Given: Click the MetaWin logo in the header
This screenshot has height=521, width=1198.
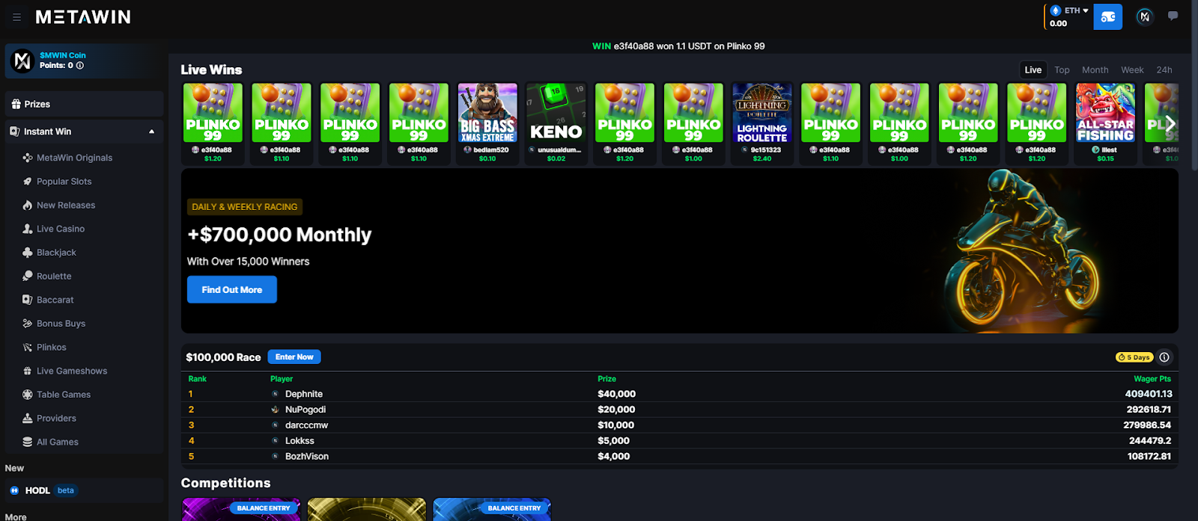Looking at the screenshot, I should click(x=83, y=16).
